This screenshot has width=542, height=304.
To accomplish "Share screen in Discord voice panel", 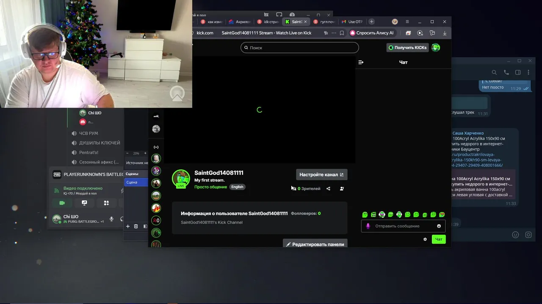I will 84,203.
